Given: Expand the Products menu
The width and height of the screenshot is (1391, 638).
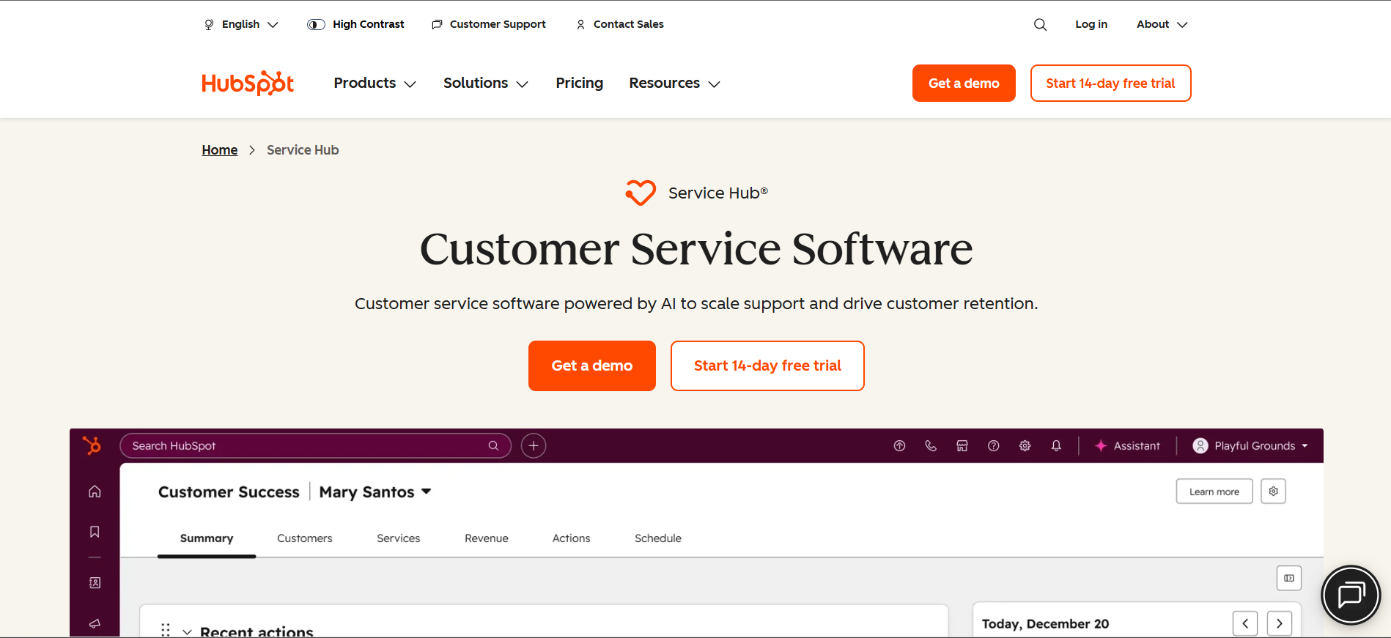Looking at the screenshot, I should coord(375,84).
